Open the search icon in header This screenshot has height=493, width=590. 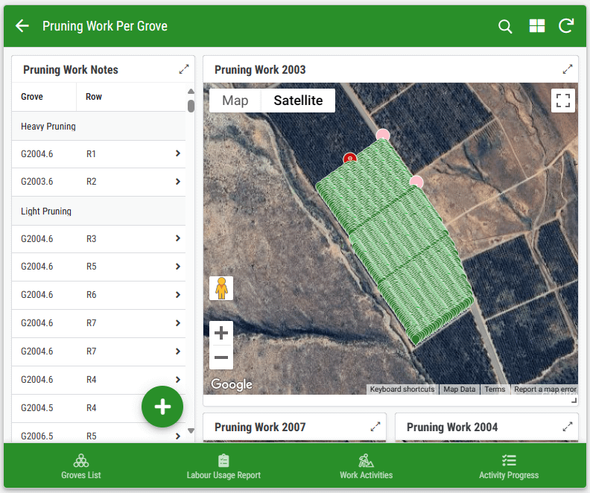(x=505, y=26)
